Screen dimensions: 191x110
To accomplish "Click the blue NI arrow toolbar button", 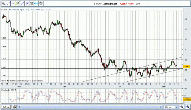I will point(36,3).
